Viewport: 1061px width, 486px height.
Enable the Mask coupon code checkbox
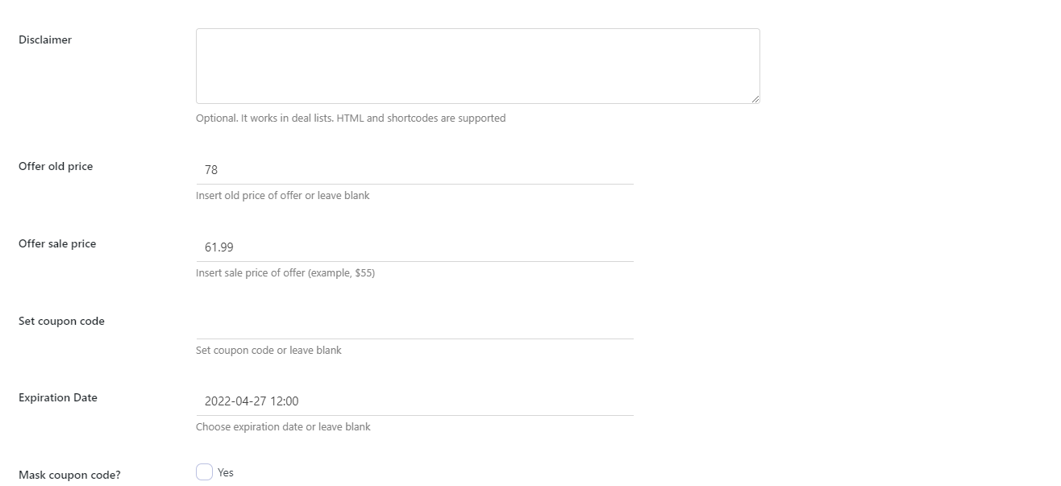click(x=204, y=472)
